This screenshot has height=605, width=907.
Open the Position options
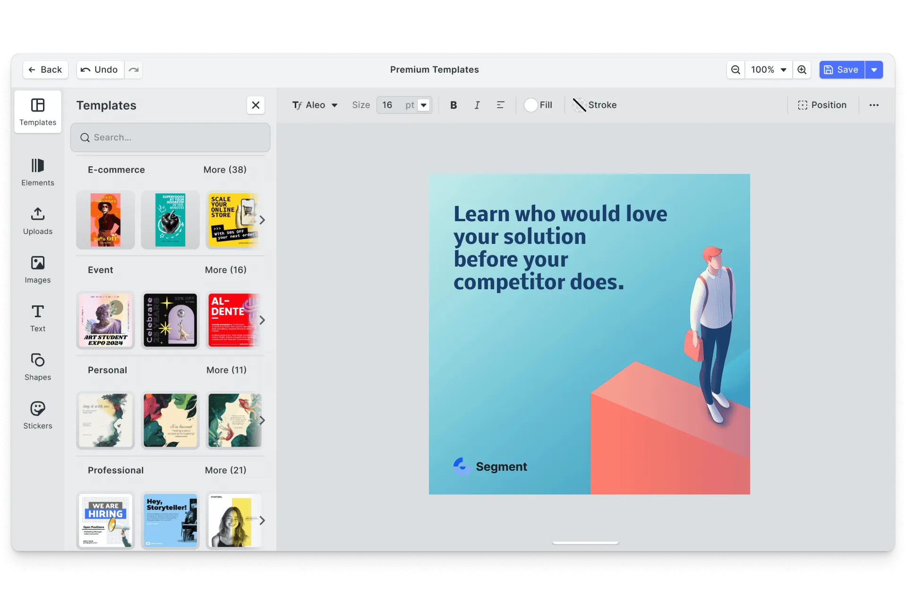coord(822,105)
